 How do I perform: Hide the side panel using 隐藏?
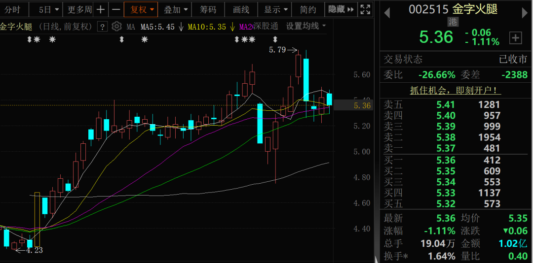(341, 9)
